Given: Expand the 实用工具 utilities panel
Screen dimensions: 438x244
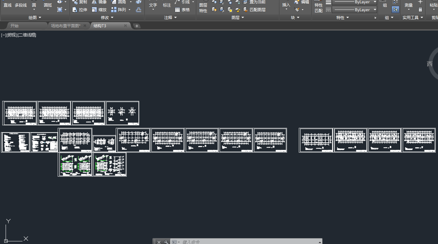Looking at the screenshot, I should (413, 17).
